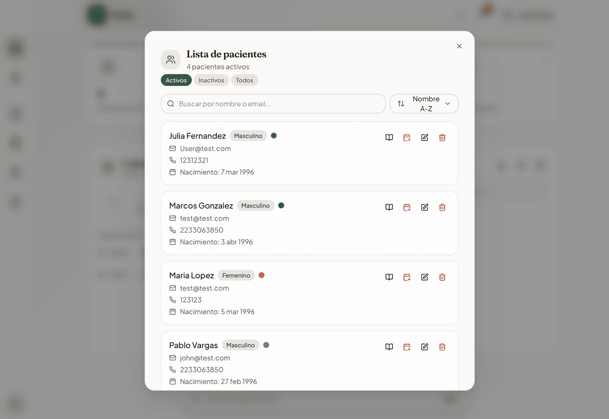Open the Nombre A-Z sort dropdown
The image size is (609, 419).
[x=424, y=104]
